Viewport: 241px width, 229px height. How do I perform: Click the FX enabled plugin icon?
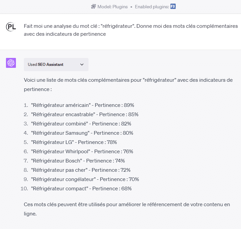(x=173, y=6)
